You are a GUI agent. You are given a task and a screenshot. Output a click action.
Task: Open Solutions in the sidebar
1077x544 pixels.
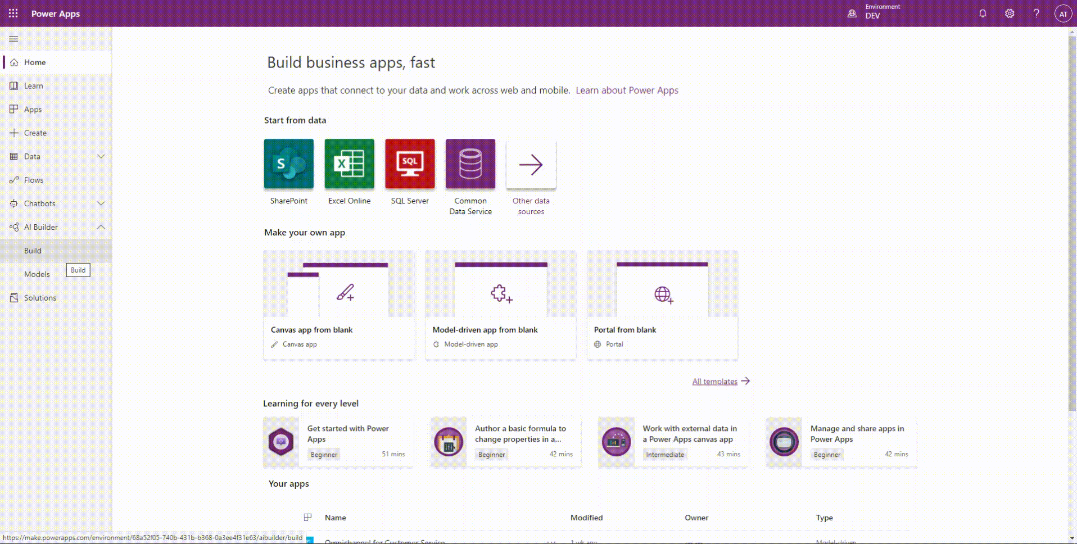(39, 298)
